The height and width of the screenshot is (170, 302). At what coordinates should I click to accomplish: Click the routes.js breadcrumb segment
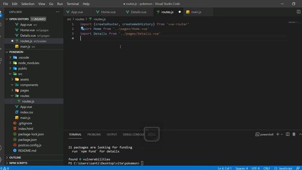click(100, 19)
